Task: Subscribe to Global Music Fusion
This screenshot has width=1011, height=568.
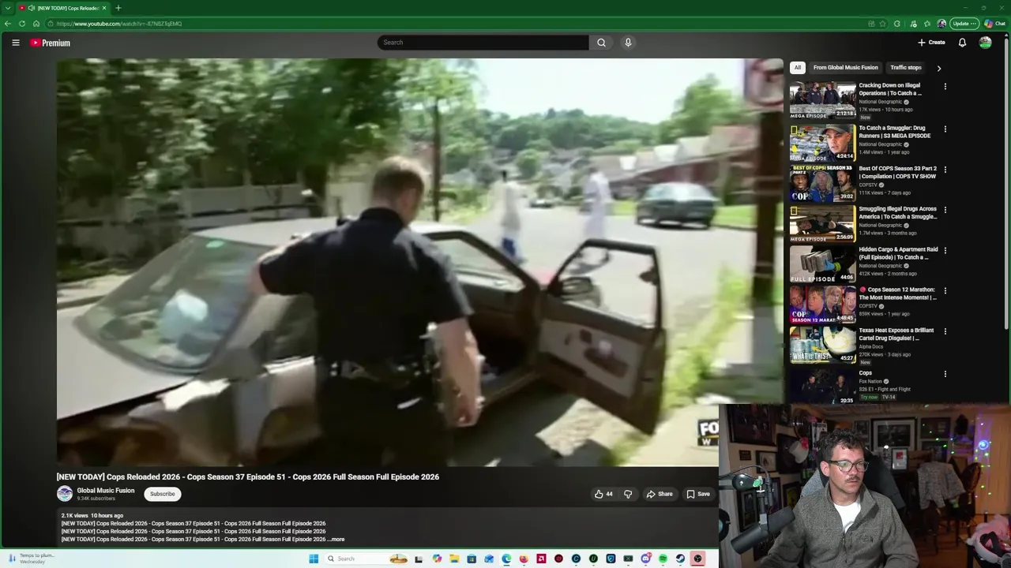Action: pos(163,494)
